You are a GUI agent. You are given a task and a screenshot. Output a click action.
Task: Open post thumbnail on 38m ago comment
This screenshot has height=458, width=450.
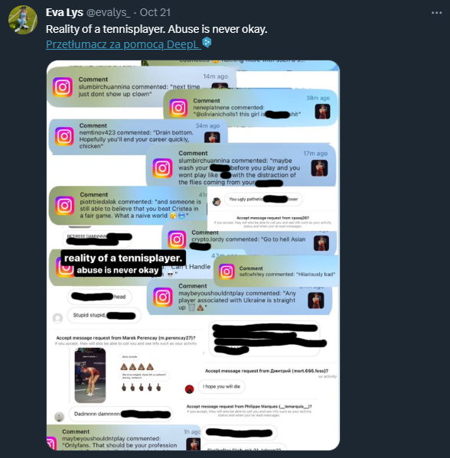(322, 112)
